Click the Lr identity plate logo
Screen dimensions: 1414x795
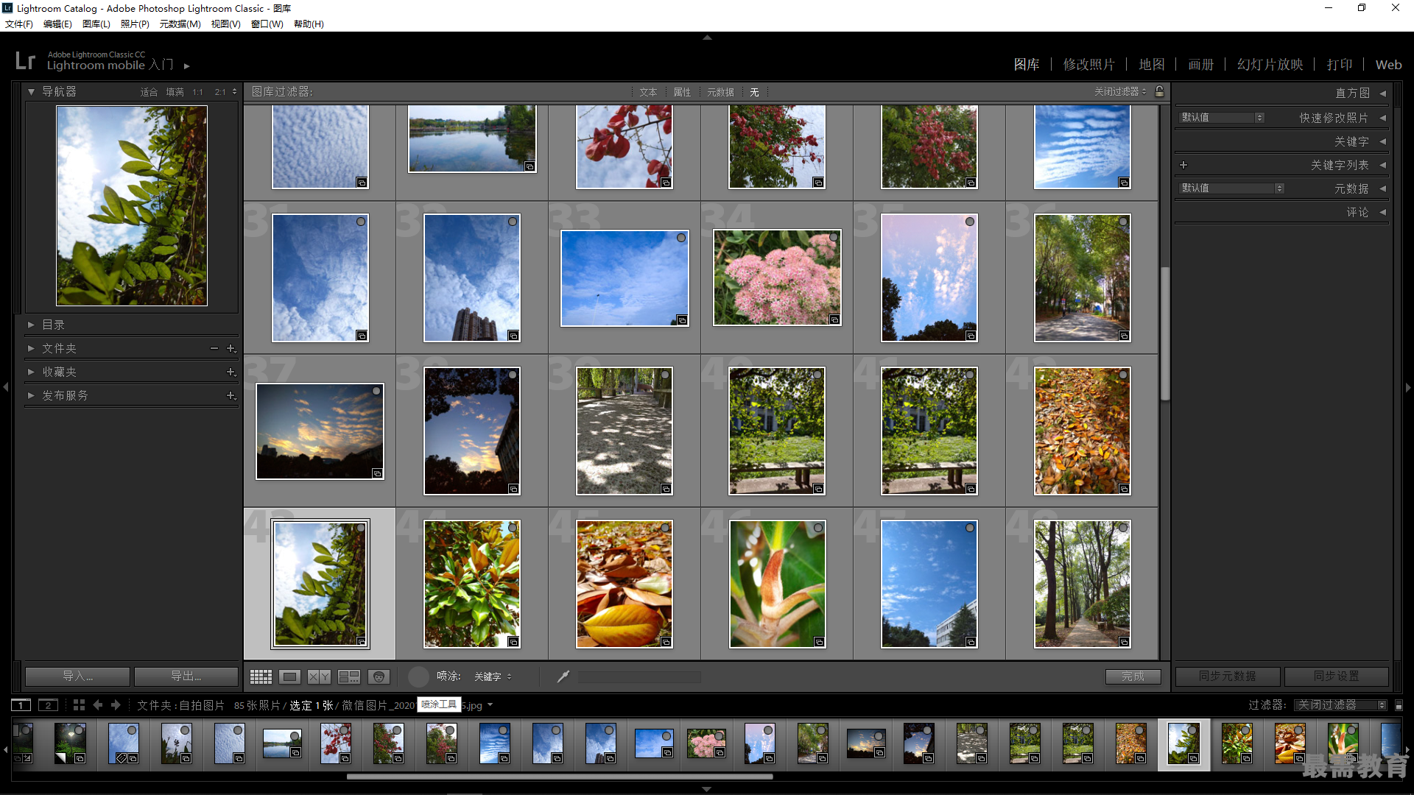pyautogui.click(x=25, y=60)
